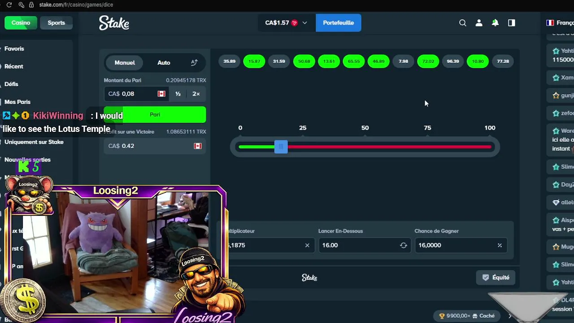Click the browser reload icon
This screenshot has height=323, width=574.
click(x=9, y=4)
